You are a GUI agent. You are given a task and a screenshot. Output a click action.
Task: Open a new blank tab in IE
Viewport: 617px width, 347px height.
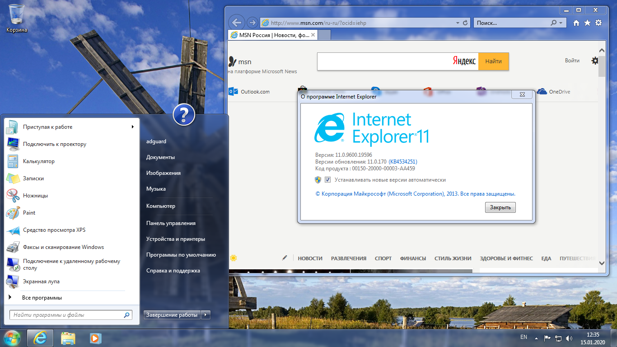tap(325, 35)
